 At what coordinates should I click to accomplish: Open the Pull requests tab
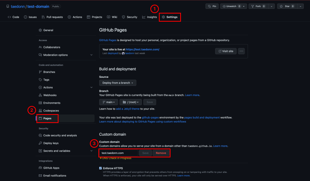[52, 17]
